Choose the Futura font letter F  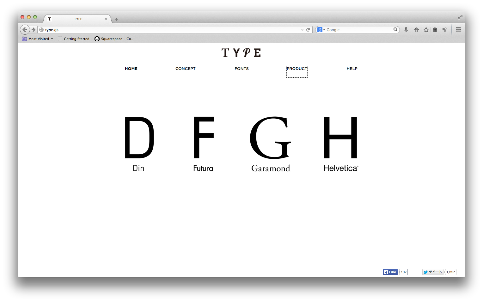coord(204,137)
